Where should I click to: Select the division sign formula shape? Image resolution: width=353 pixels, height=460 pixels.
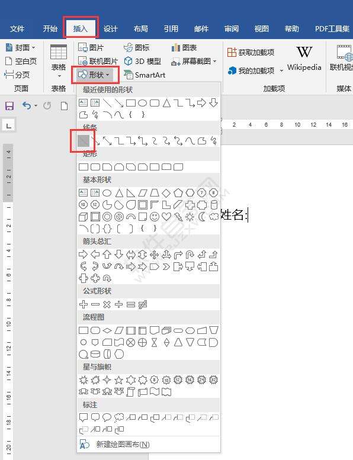[x=118, y=304]
